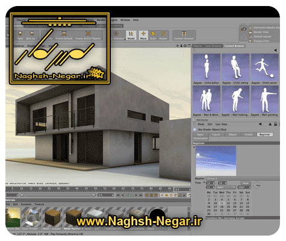This screenshot has width=286, height=241.
Task: Click the sky shader preview image
Action: pos(216,161)
